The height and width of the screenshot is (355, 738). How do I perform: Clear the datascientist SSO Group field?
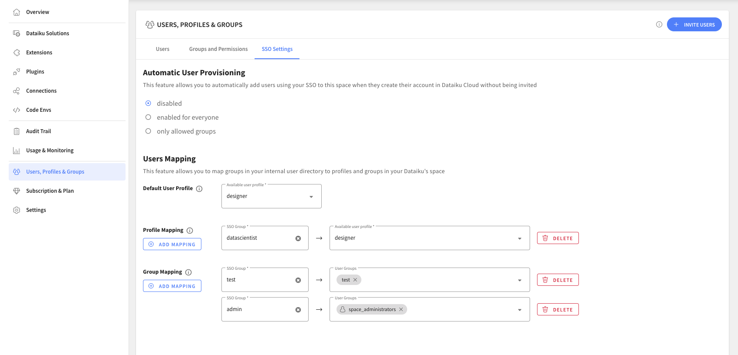tap(298, 238)
